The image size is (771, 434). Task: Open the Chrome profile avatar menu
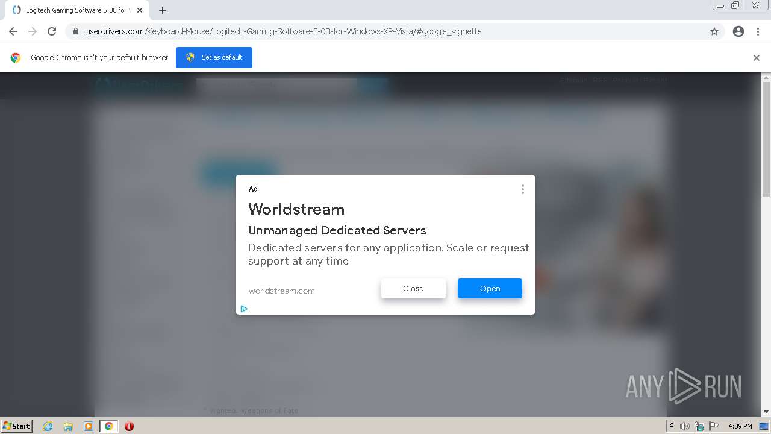click(738, 31)
